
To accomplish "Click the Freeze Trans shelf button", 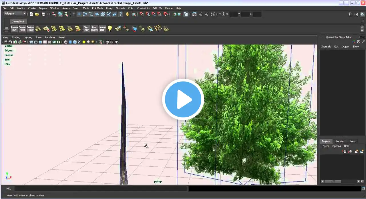I will (14, 29).
